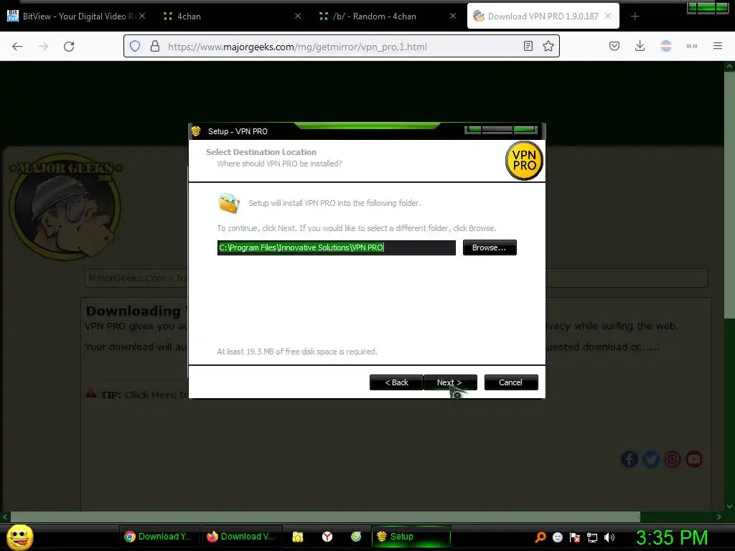Click the Twitter social icon
Viewport: 735px width, 551px height.
click(x=650, y=459)
